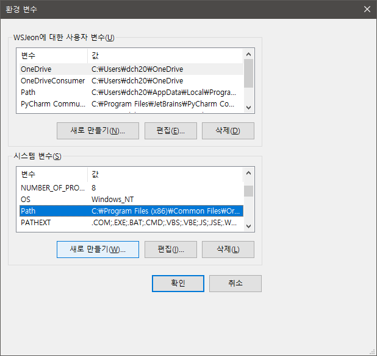This screenshot has height=356, width=377.
Task: Click 새로 만들기(W)... under system variables
Action: (98, 250)
